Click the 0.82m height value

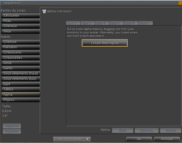pos(7,111)
